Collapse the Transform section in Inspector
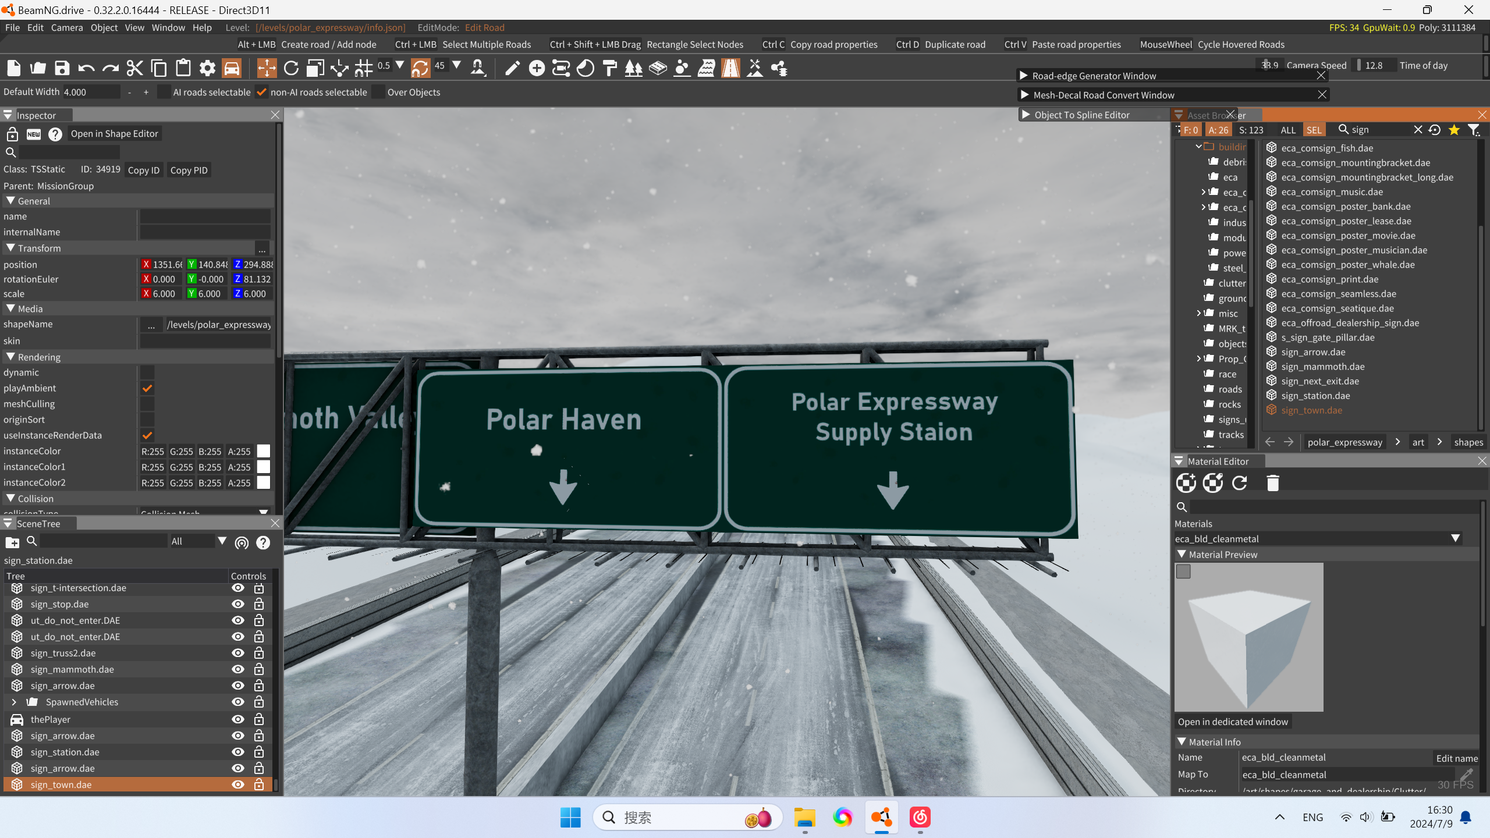 click(x=10, y=248)
